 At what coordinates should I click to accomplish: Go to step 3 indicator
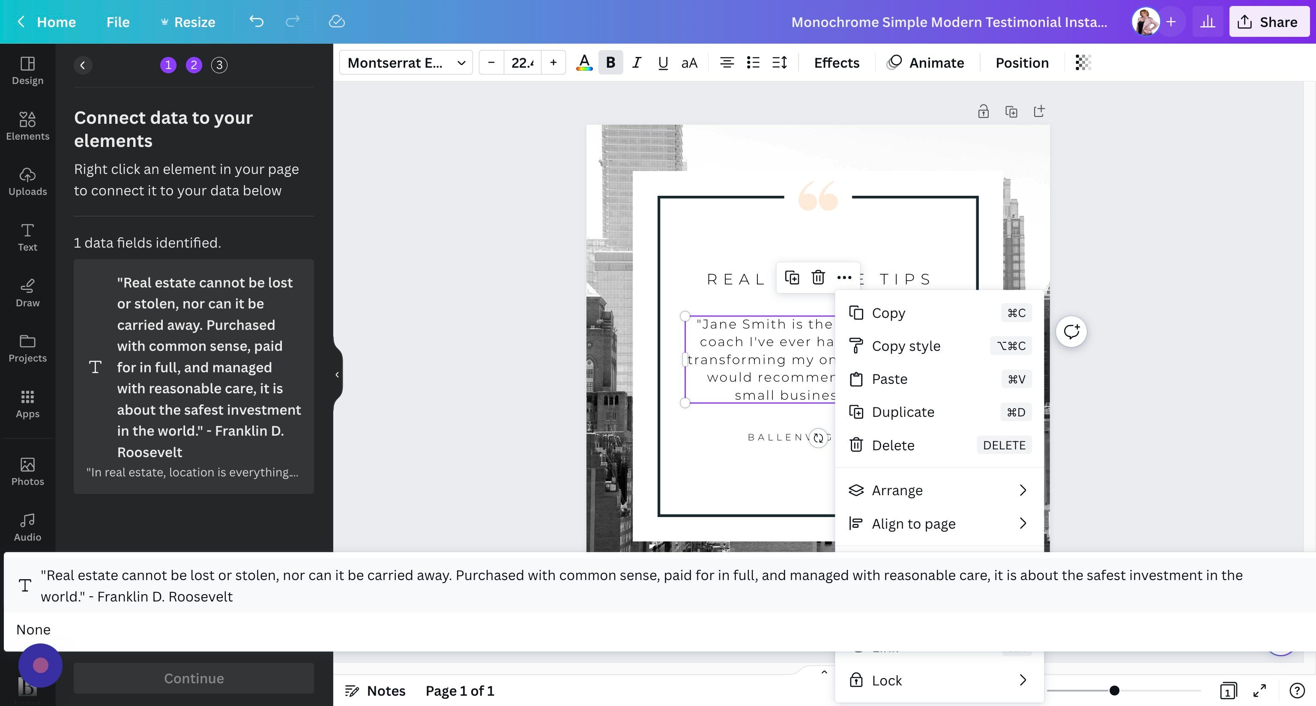click(219, 65)
